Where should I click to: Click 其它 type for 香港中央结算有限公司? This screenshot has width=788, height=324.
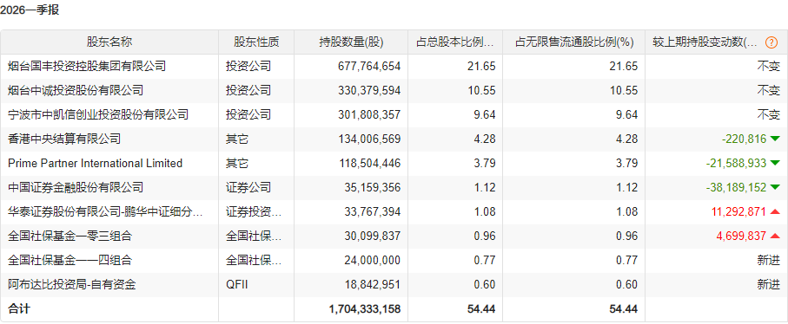(x=236, y=139)
